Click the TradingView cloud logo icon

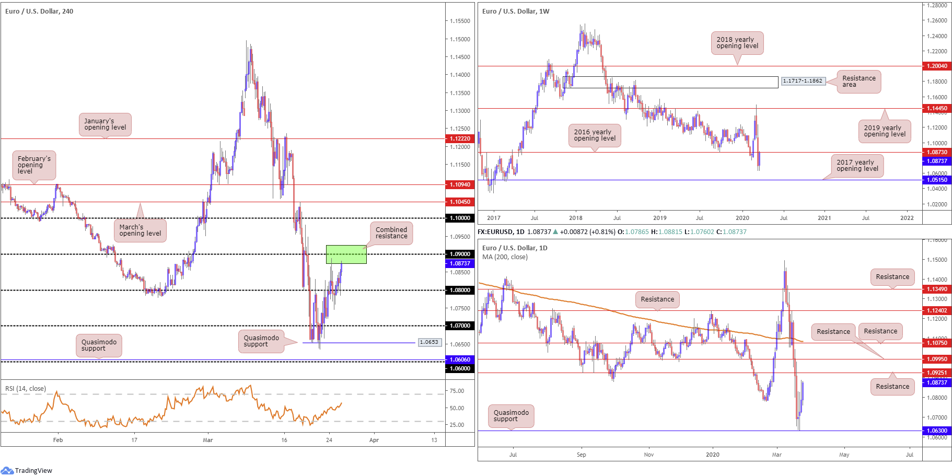(x=7, y=470)
